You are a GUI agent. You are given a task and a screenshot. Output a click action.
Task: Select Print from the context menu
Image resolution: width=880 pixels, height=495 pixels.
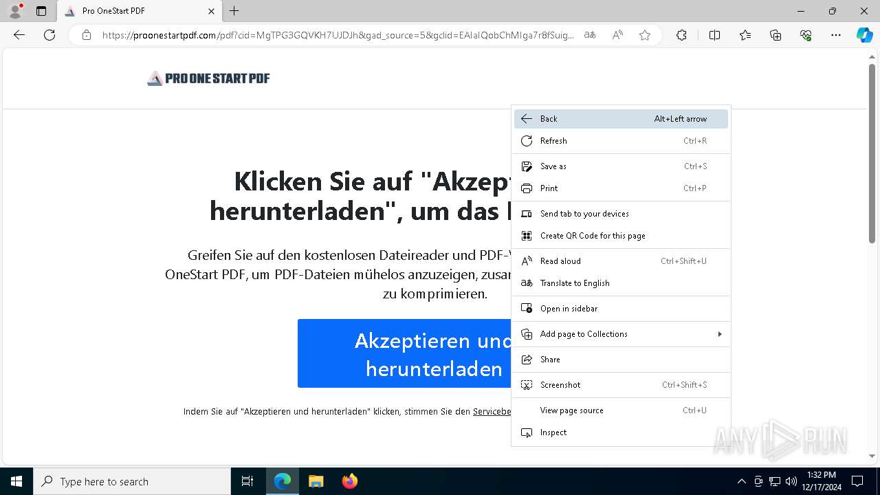621,188
